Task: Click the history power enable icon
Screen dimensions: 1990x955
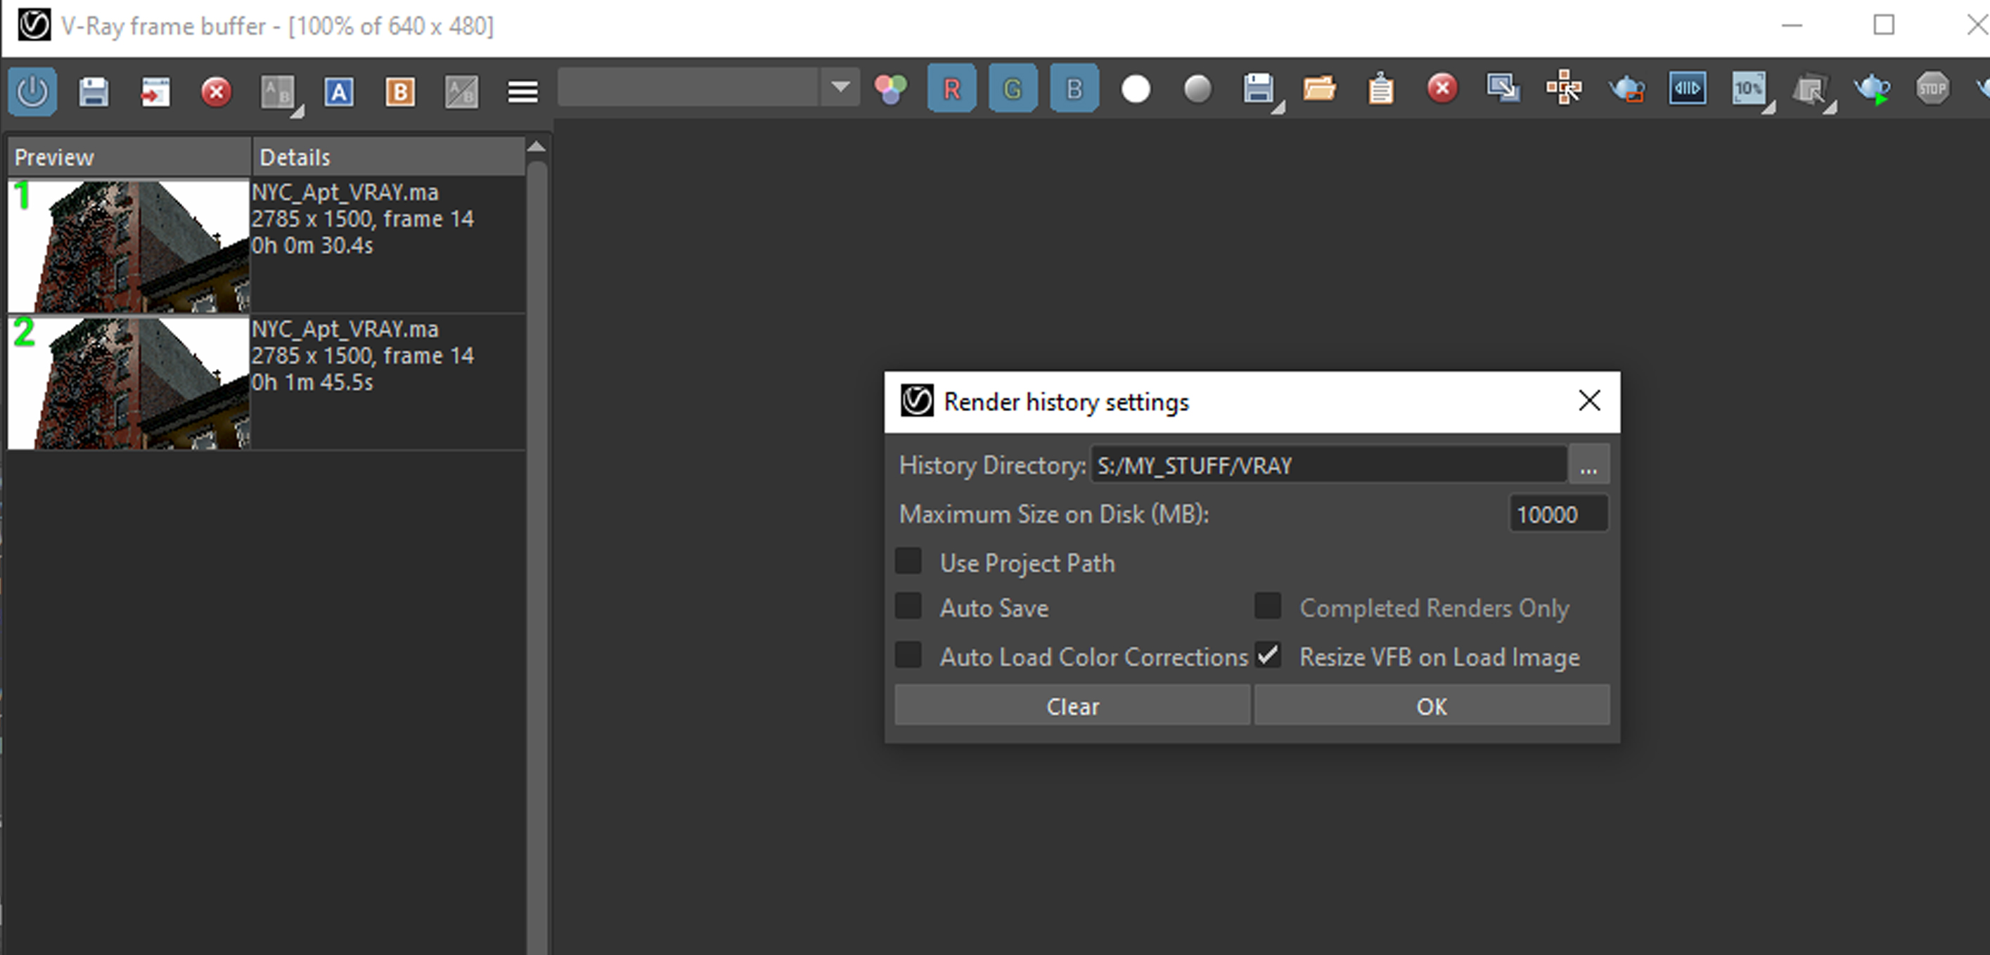Action: 32,92
